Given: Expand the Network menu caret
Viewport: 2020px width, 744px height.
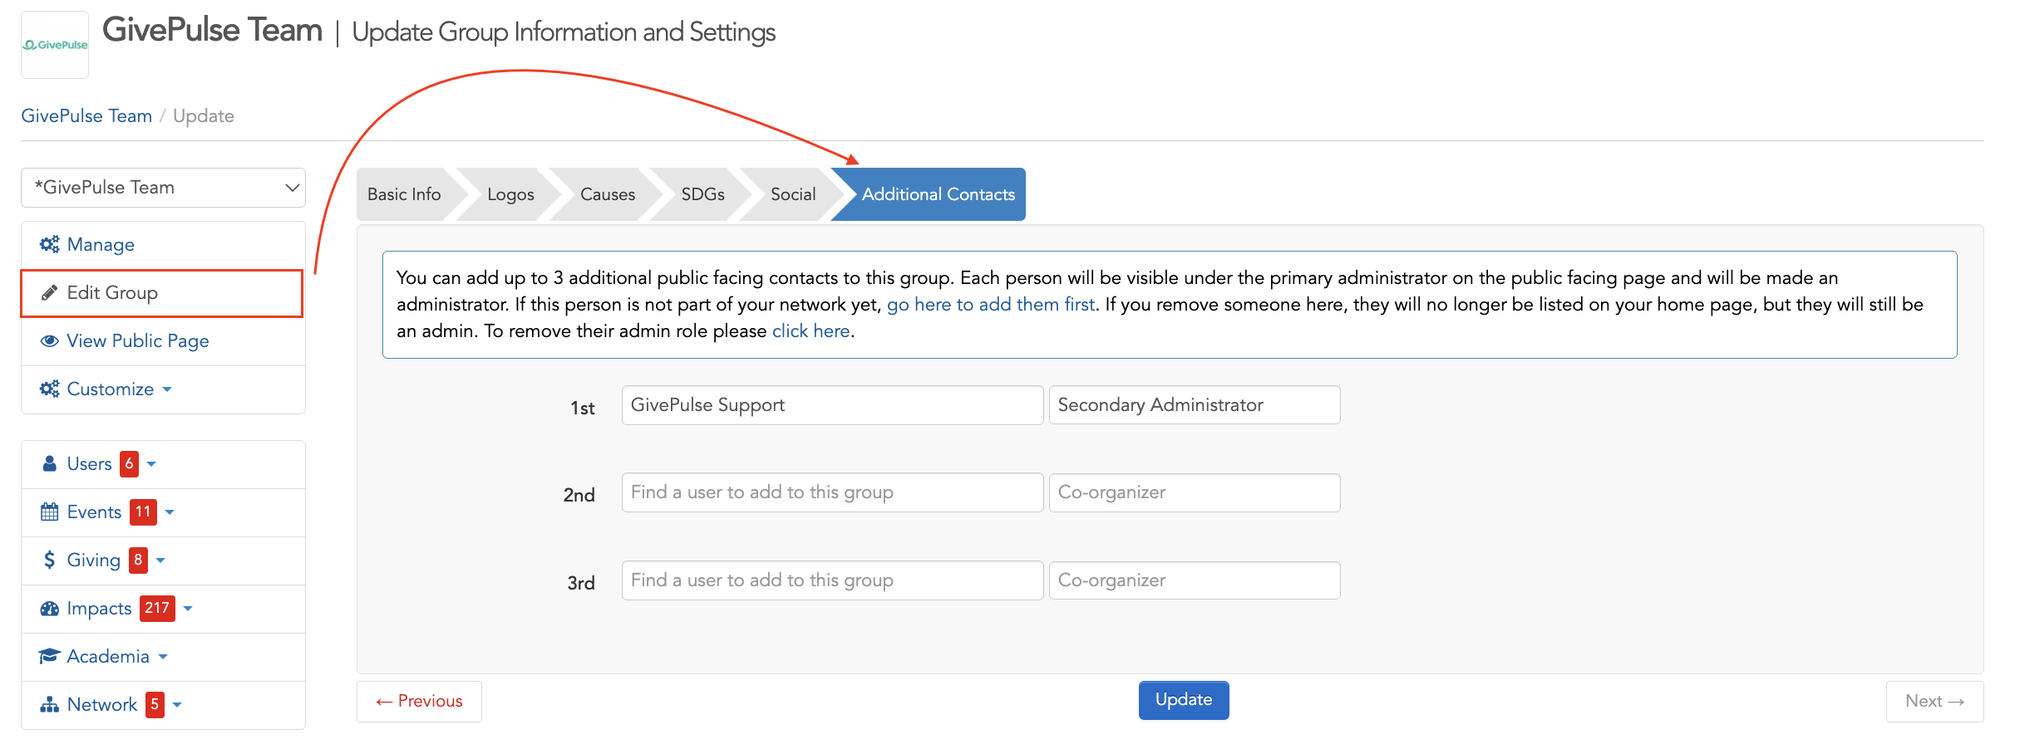Looking at the screenshot, I should coord(177,705).
